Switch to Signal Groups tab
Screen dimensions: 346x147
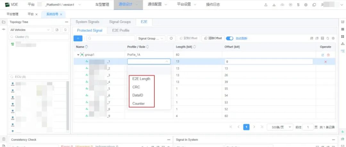(x=120, y=22)
